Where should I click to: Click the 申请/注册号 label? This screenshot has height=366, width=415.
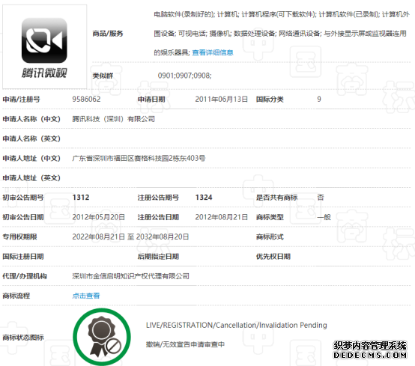click(x=21, y=100)
